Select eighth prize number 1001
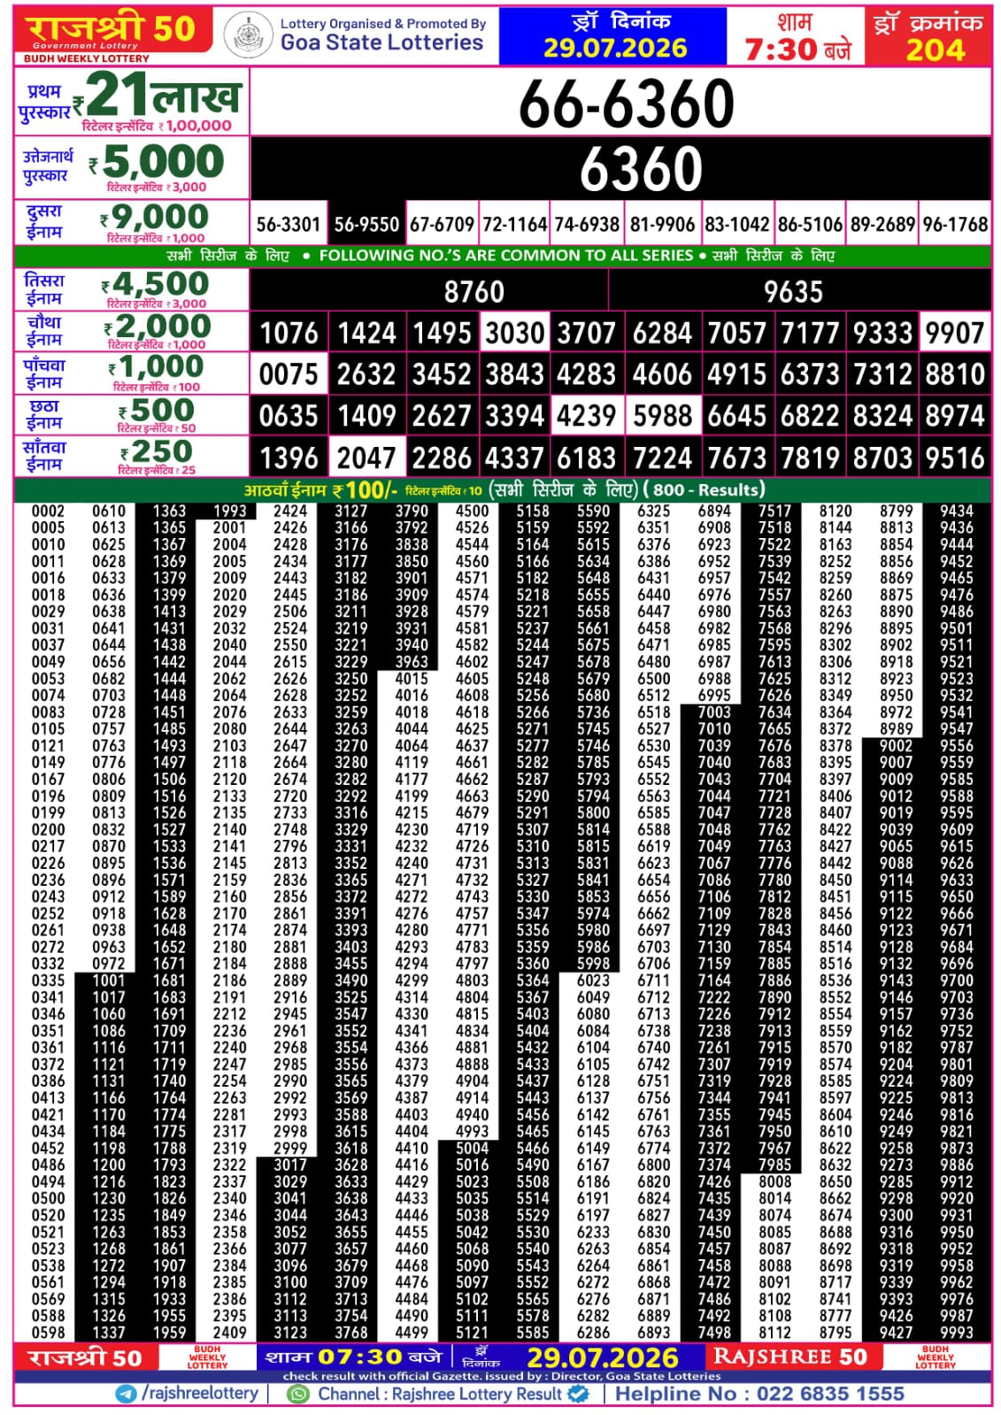 click(109, 981)
